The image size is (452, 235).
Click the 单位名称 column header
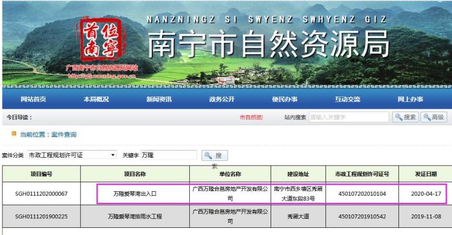(230, 174)
